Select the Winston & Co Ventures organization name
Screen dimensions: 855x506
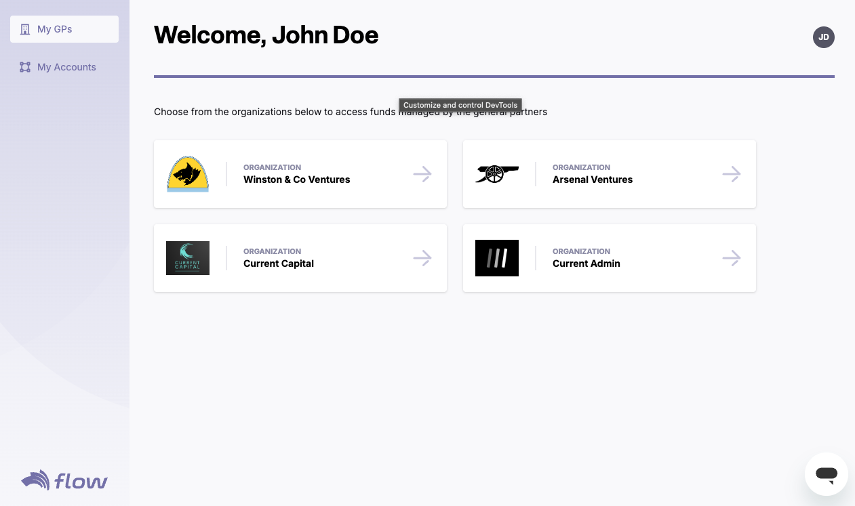297,180
